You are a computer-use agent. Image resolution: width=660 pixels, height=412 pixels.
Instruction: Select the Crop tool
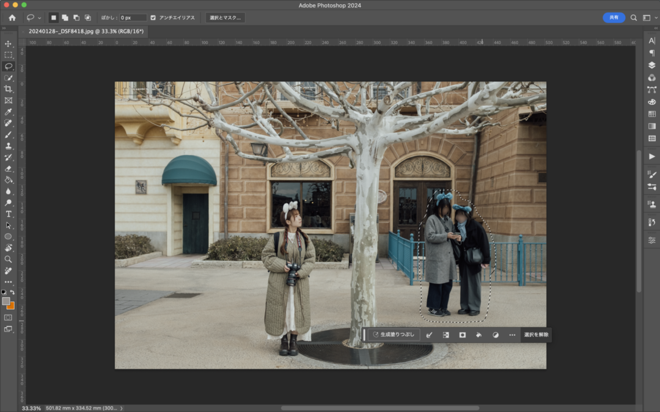[x=9, y=89]
